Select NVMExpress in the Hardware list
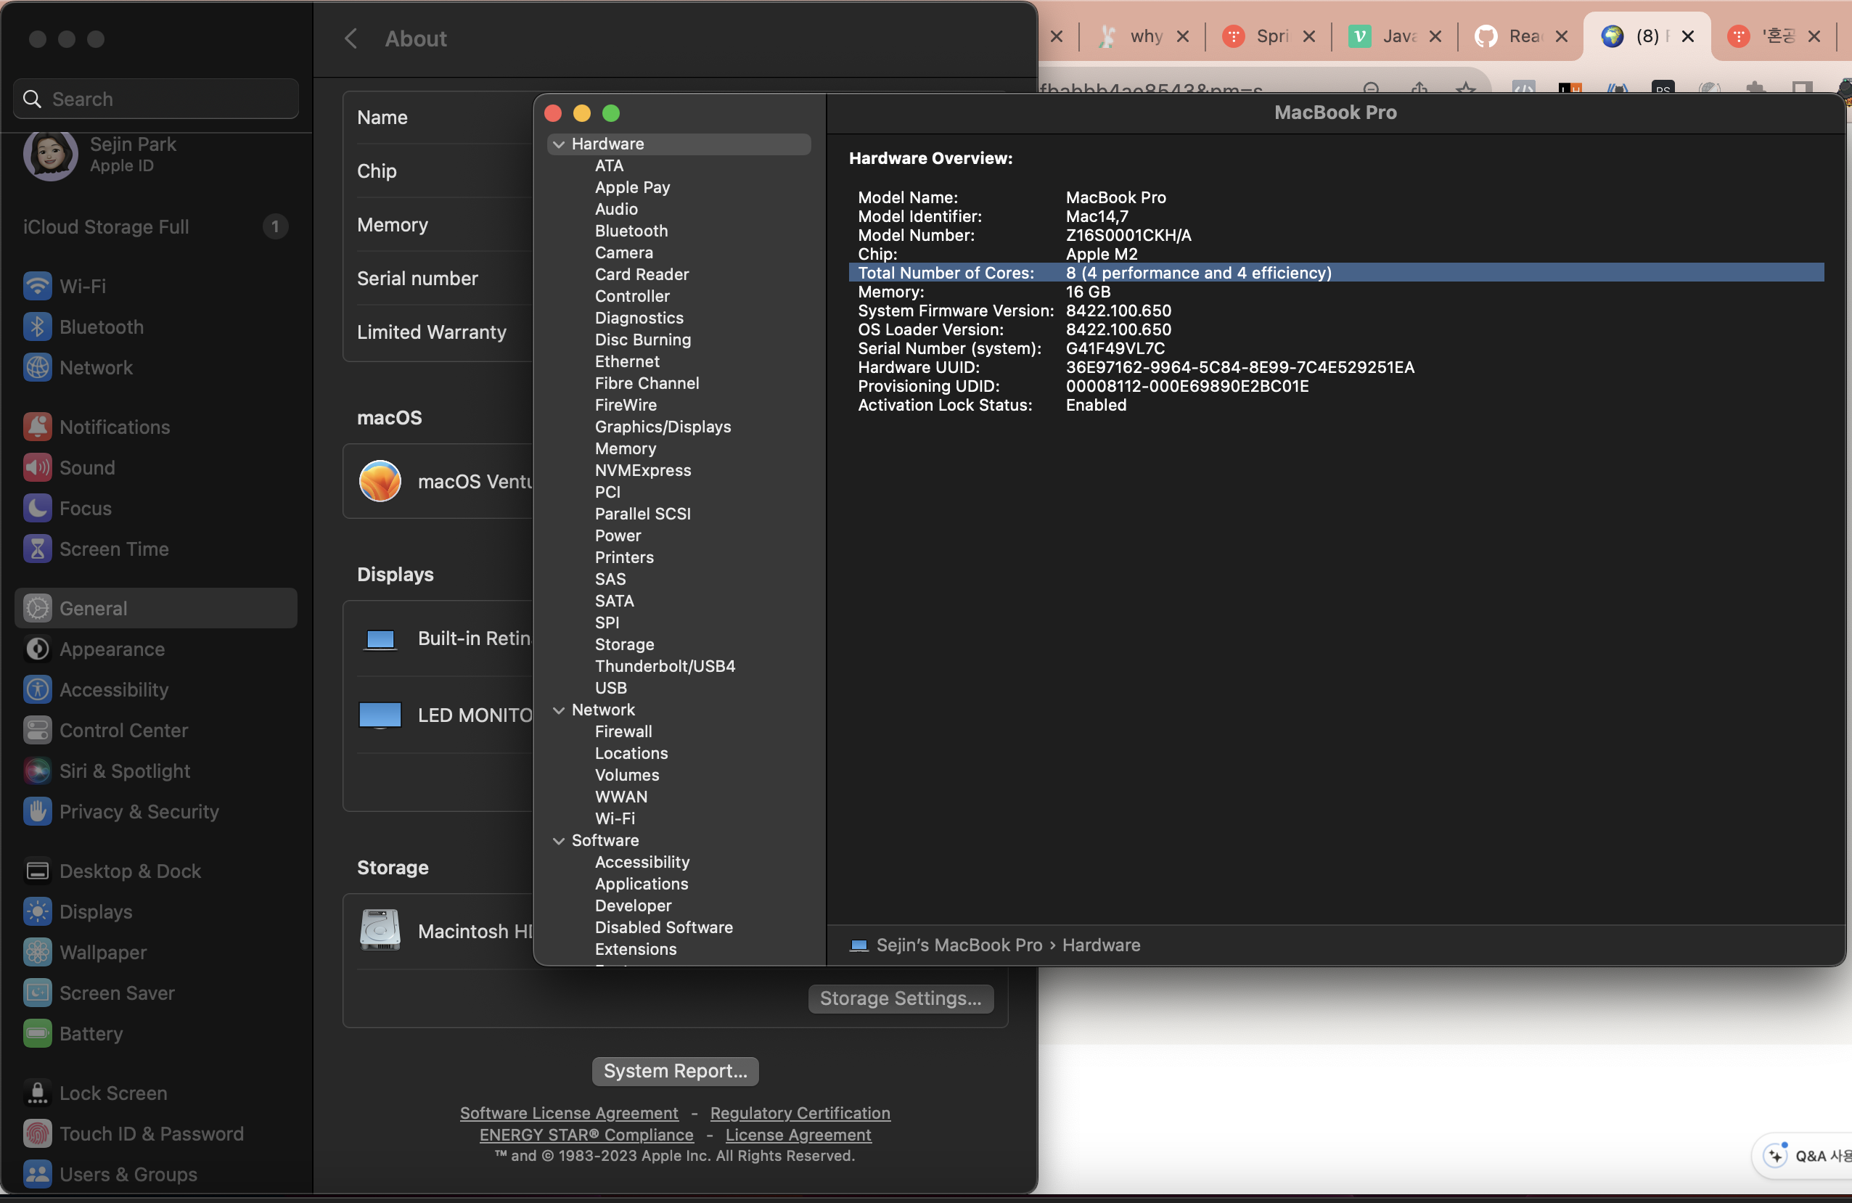 (x=643, y=470)
